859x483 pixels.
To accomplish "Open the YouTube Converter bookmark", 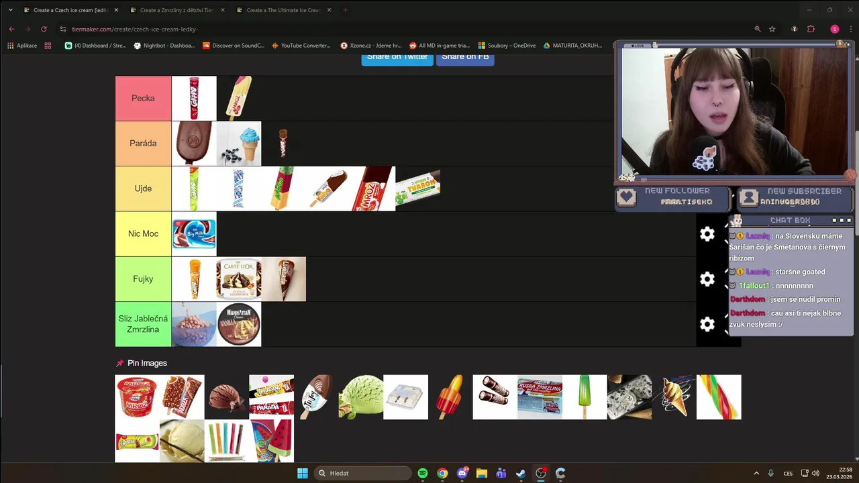I will click(x=301, y=46).
